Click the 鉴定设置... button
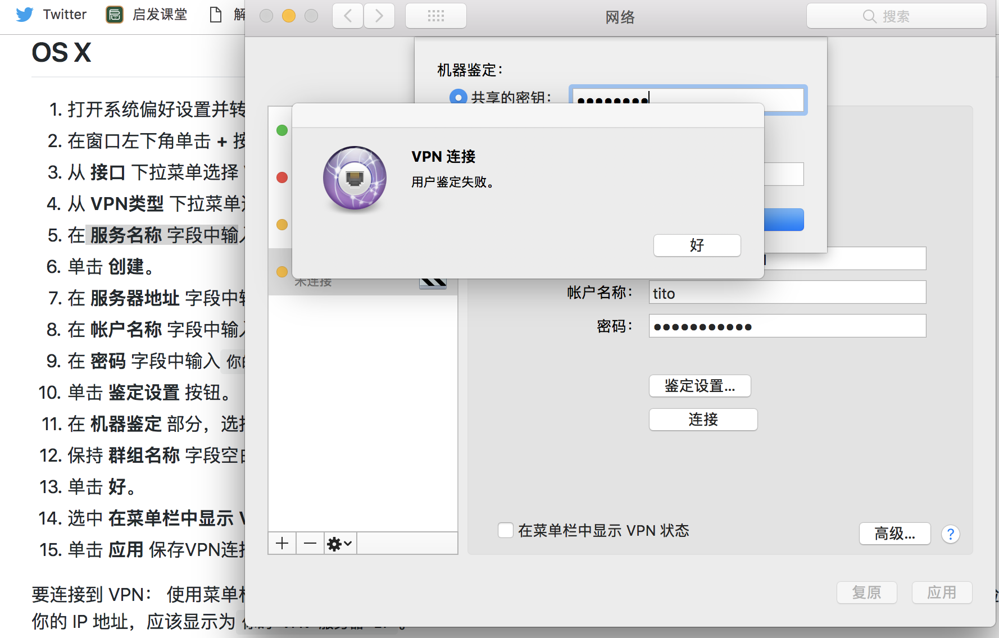999x638 pixels. pyautogui.click(x=700, y=386)
